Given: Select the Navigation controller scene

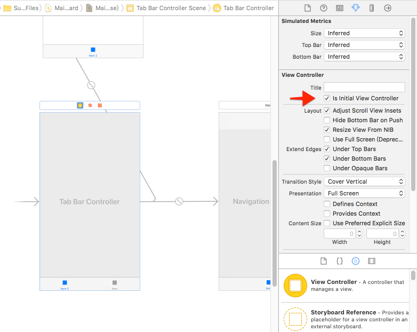Looking at the screenshot, I should coord(245,202).
